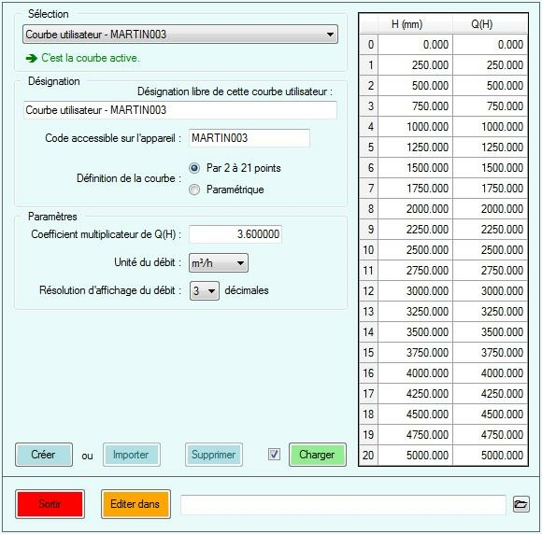The width and height of the screenshot is (542, 534).
Task: Select row header number 20
Action: (369, 456)
